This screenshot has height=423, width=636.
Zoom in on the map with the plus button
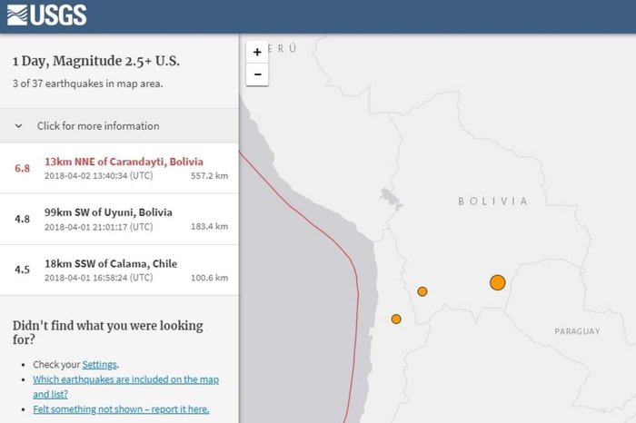[257, 53]
